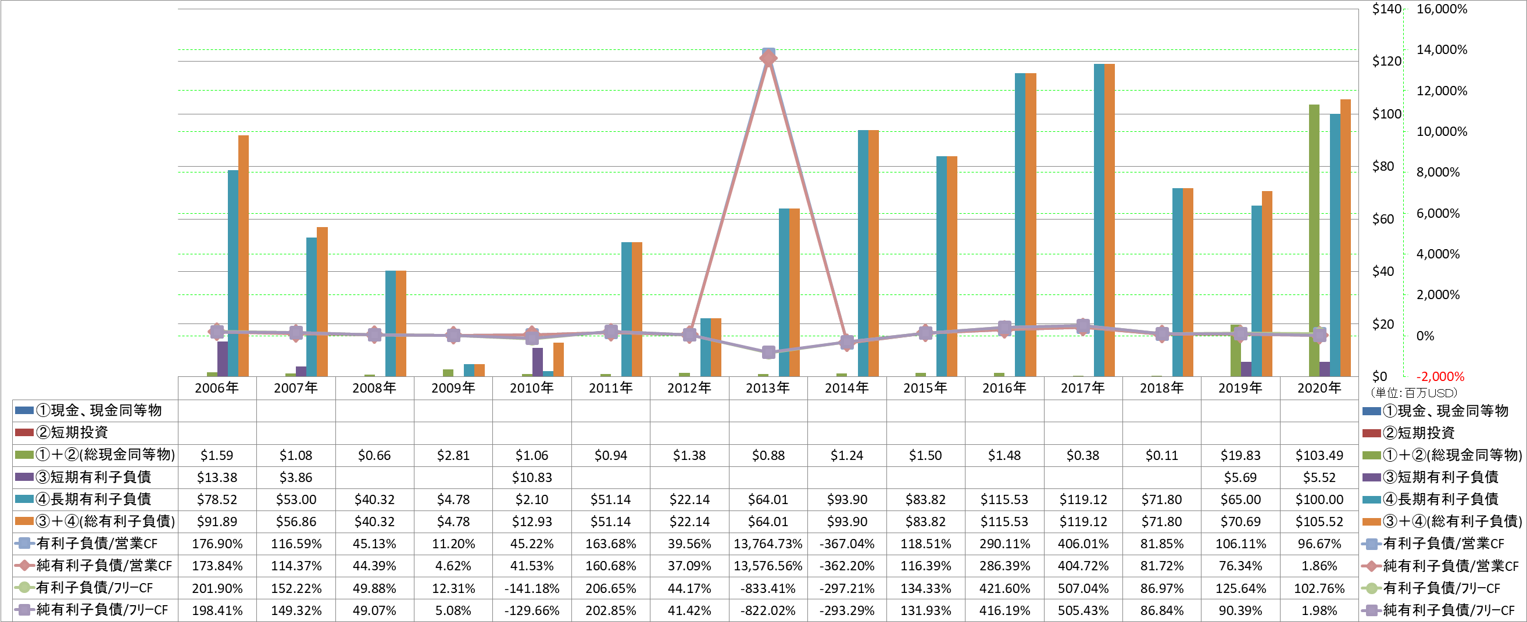This screenshot has width=1527, height=622.
Task: Click the cell showing $5.69
Action: [x=1240, y=477]
